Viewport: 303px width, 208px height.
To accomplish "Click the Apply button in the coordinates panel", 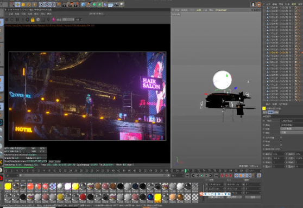I will [x=252, y=197].
